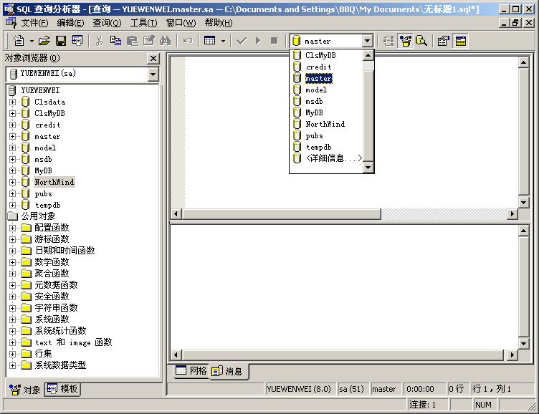Parse the query with the checkmark icon
This screenshot has height=414, width=539.
coord(242,41)
